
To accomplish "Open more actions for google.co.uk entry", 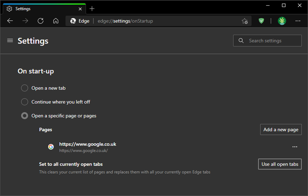I will pyautogui.click(x=294, y=147).
